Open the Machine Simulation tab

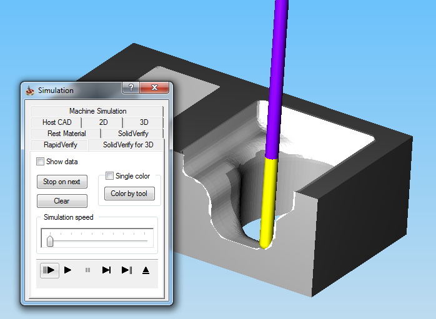(97, 111)
